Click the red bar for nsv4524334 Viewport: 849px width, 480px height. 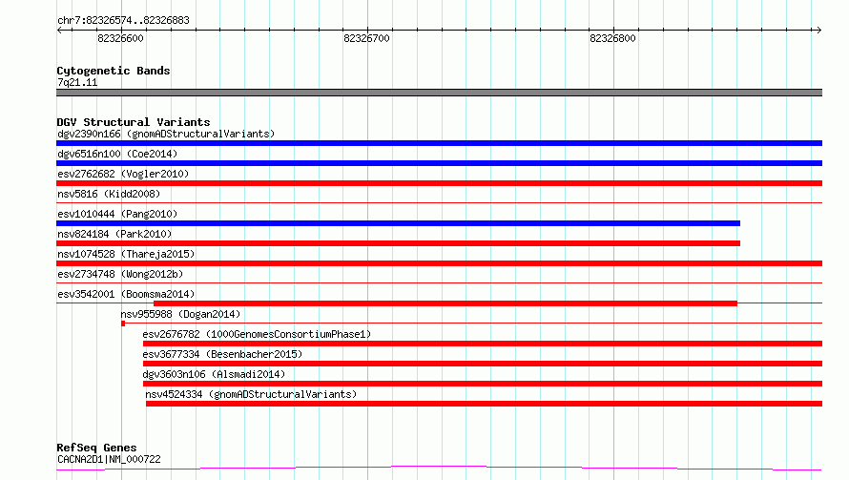(x=484, y=404)
